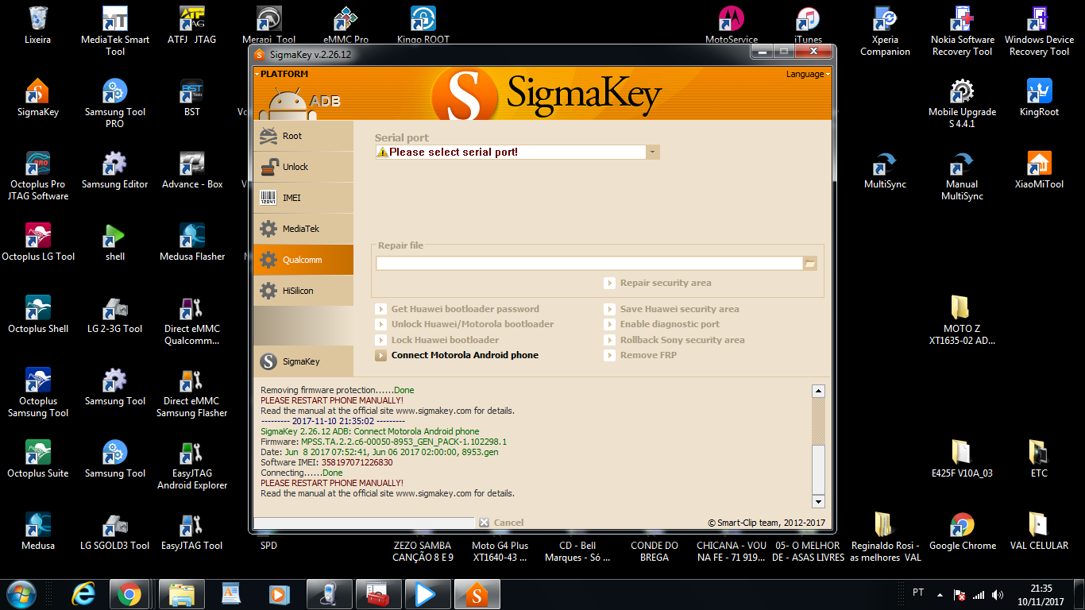Switch to the Unlock section
The width and height of the screenshot is (1085, 610).
[303, 167]
